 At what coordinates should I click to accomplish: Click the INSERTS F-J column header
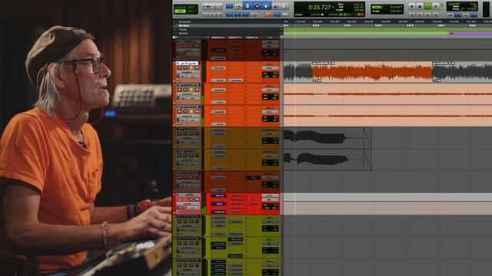[234, 38]
